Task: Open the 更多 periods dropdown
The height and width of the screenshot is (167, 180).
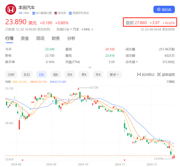Action: point(114,75)
